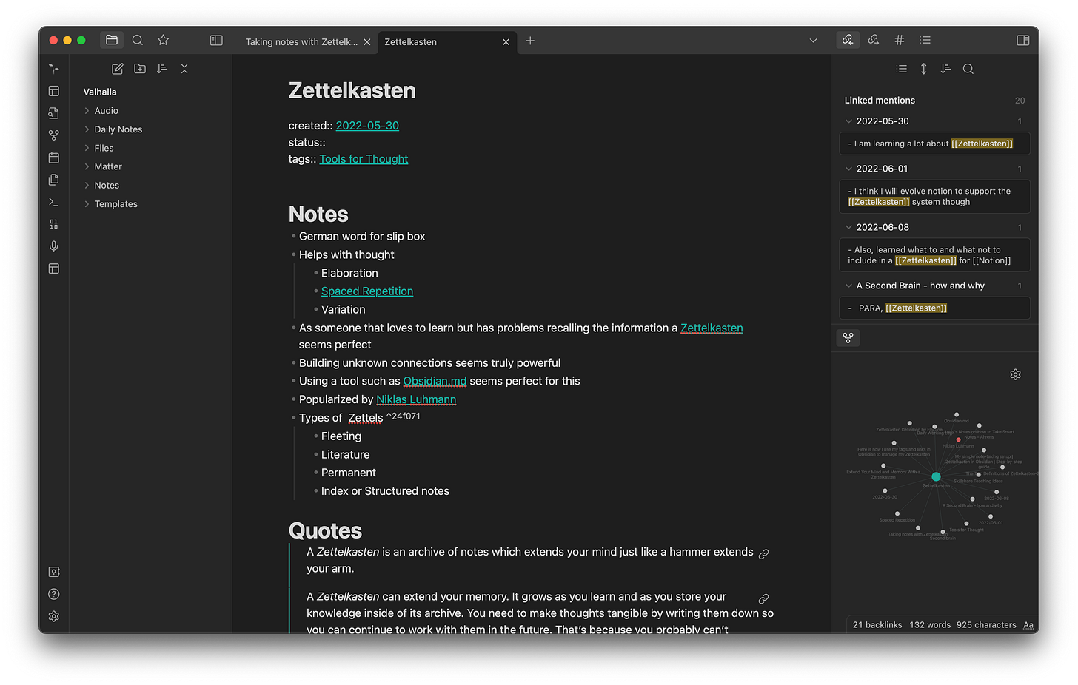Show file explorer folder icon

click(x=112, y=40)
